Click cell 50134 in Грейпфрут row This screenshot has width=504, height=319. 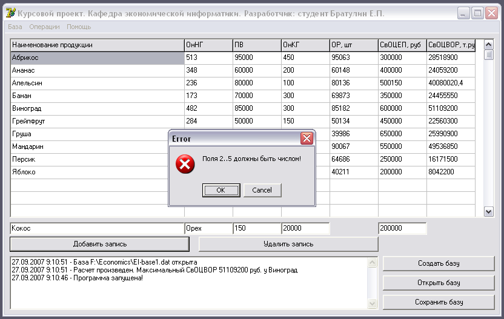tap(354, 122)
